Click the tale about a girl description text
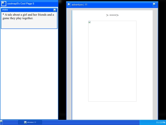Viewport: 166px width, 125px height. tap(28, 16)
